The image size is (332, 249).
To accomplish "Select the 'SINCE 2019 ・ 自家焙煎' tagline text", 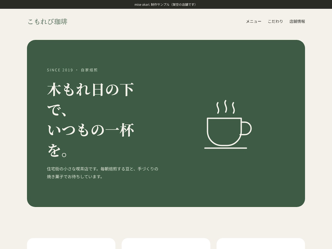I will coord(72,70).
